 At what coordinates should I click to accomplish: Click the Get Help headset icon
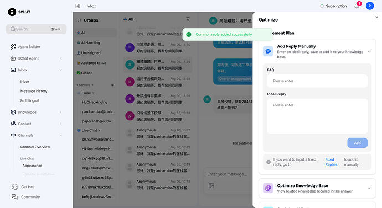[x=14, y=186]
